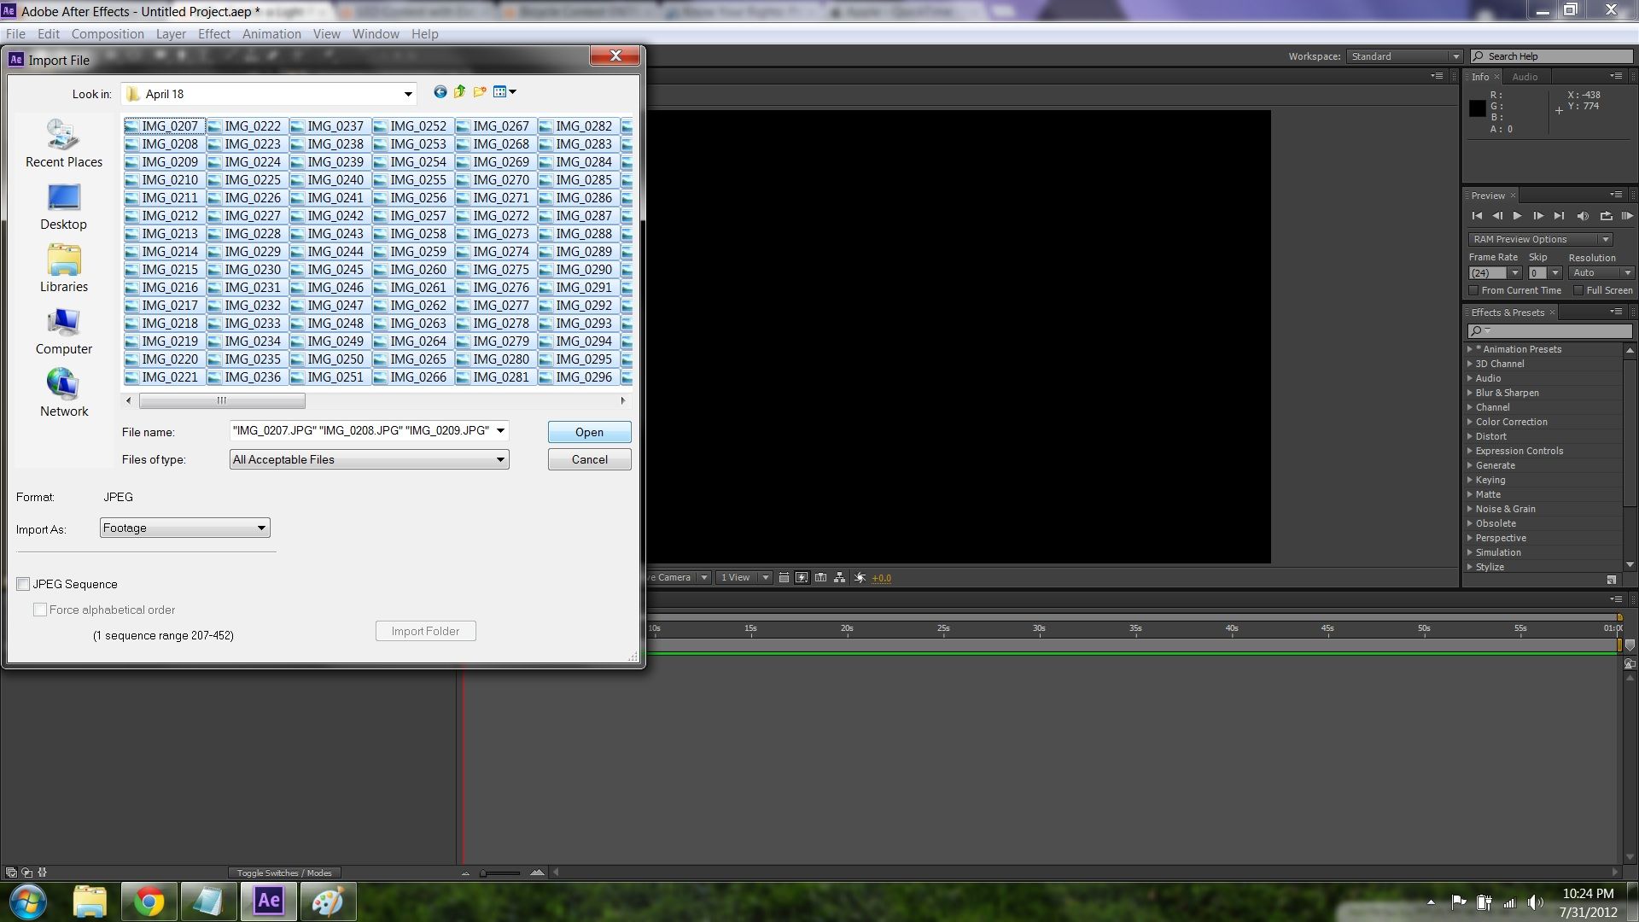Screen dimensions: 1639x922
Task: Open the Composition menu
Action: coord(108,34)
